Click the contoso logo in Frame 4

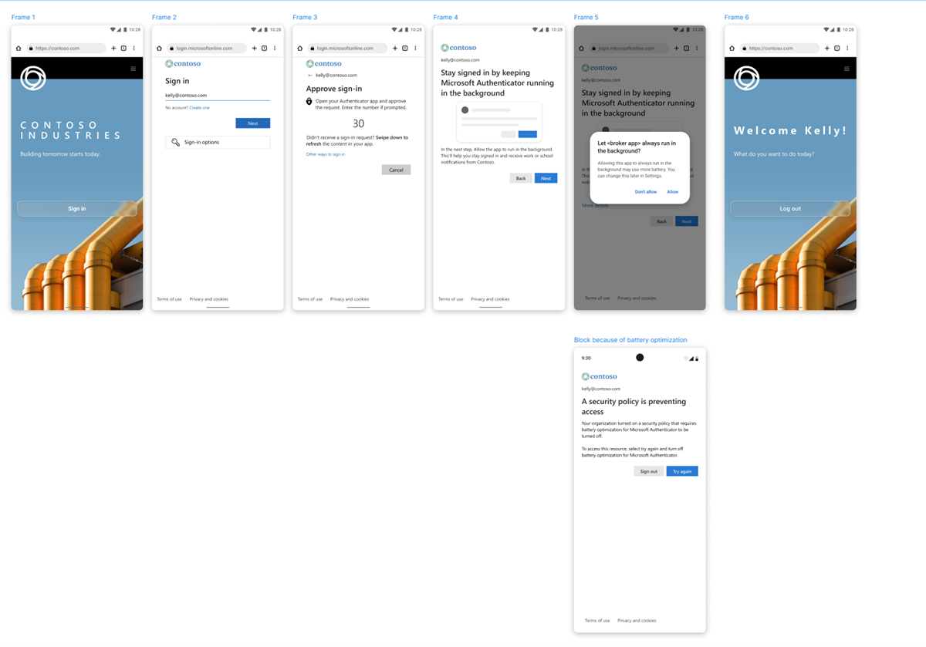(458, 48)
